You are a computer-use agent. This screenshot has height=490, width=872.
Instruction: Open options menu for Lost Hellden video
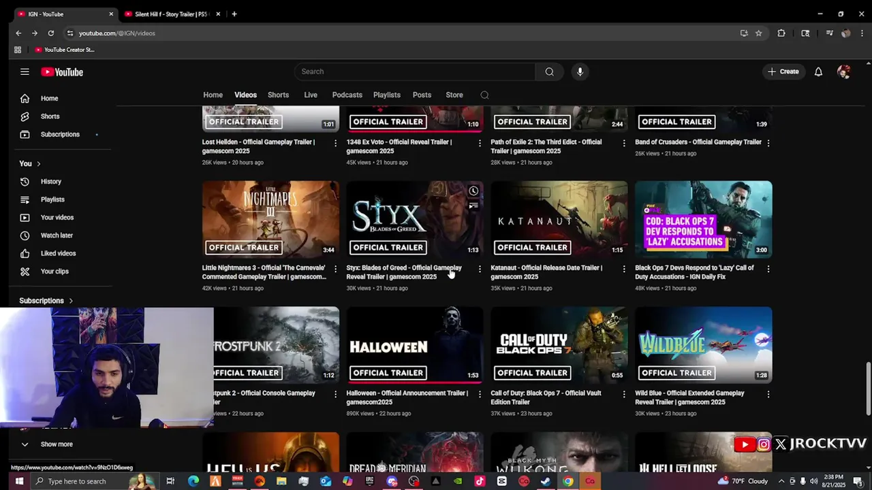pyautogui.click(x=335, y=143)
